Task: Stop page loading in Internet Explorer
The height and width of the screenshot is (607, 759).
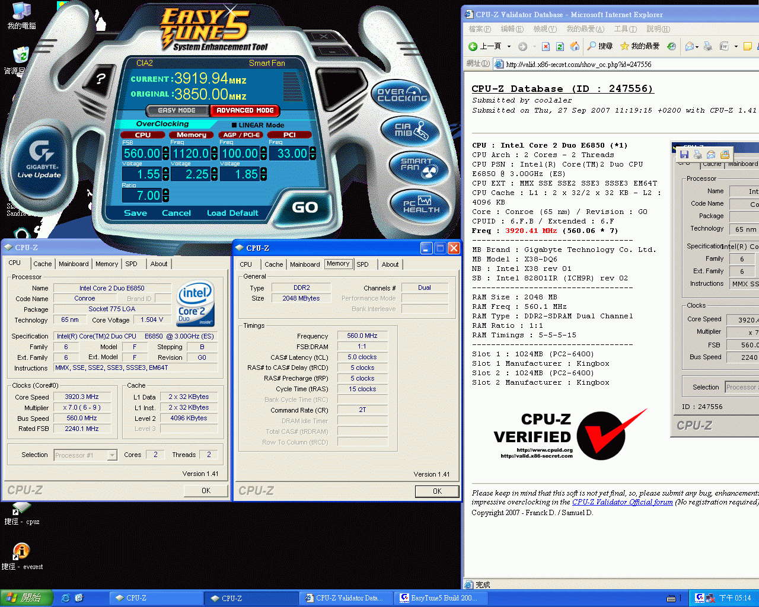Action: coord(546,46)
